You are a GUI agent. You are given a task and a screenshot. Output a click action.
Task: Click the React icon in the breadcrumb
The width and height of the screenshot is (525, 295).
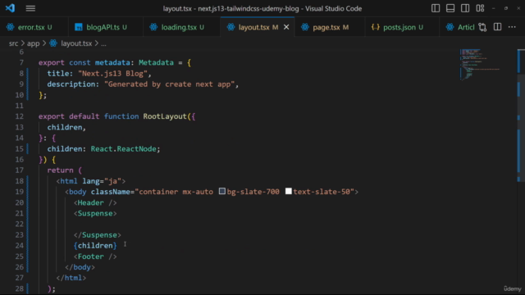tap(53, 43)
